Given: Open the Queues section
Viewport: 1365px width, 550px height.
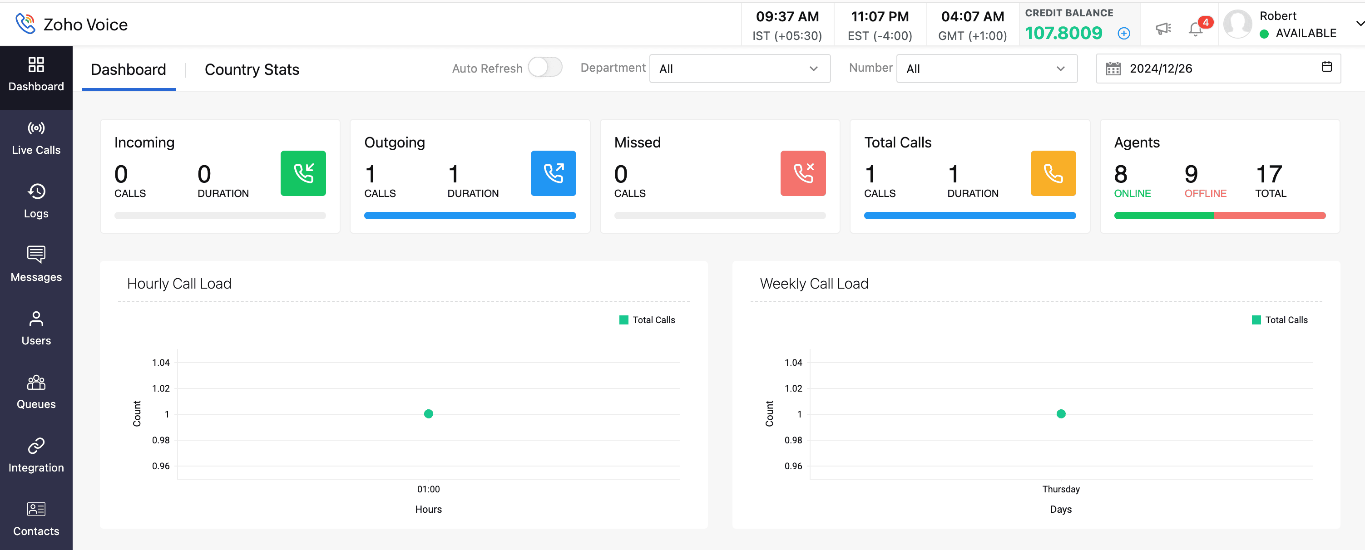Looking at the screenshot, I should (36, 392).
